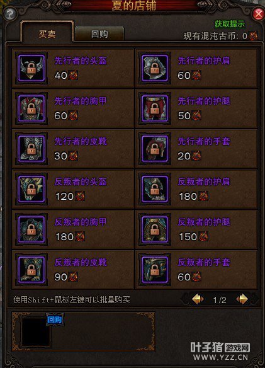The image size is (265, 368).
Task: Close the 夏的店铺 shop window
Action: [x=258, y=14]
